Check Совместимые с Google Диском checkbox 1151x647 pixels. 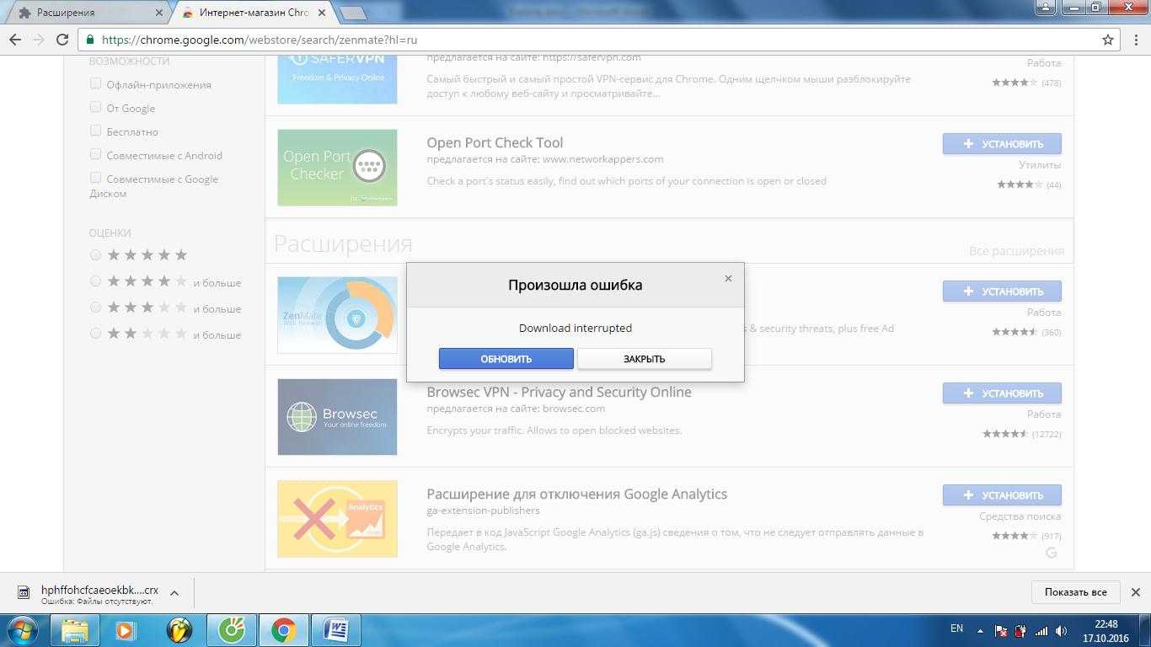click(x=95, y=178)
